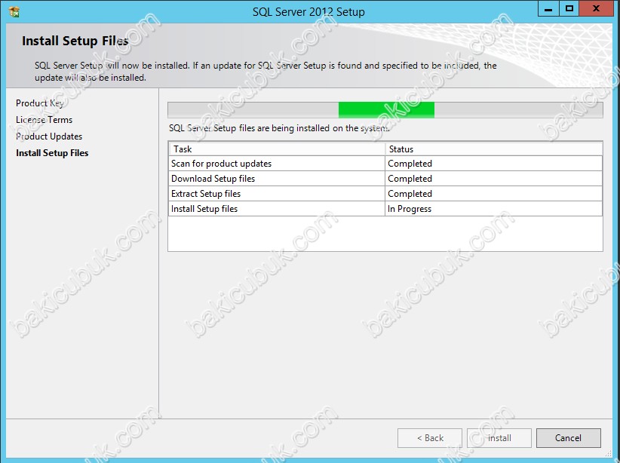Click the 'SQL Server Setup files are being installed' message

[279, 128]
